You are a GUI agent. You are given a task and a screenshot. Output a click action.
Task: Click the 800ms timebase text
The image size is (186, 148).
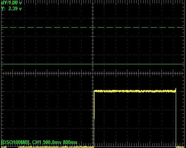coord(70,142)
